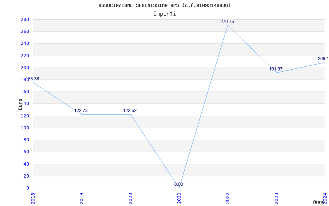Viewport: 329px width, 206px height.
Task: Click the 280 y-axis tick label
Action: [25, 20]
